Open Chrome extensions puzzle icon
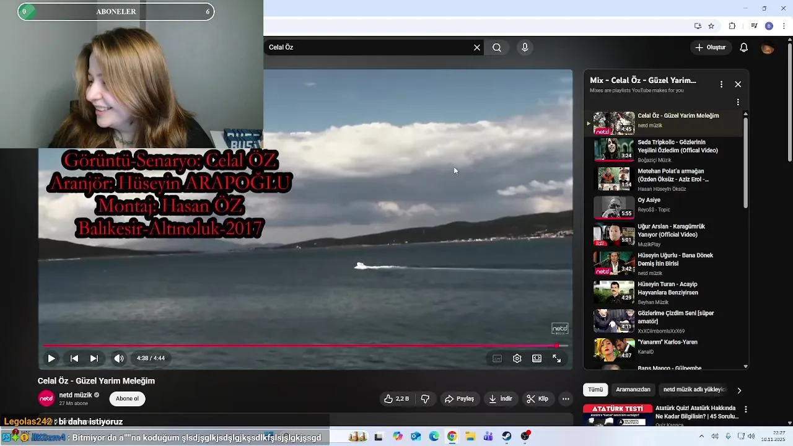The height and width of the screenshot is (446, 793). coord(732,26)
